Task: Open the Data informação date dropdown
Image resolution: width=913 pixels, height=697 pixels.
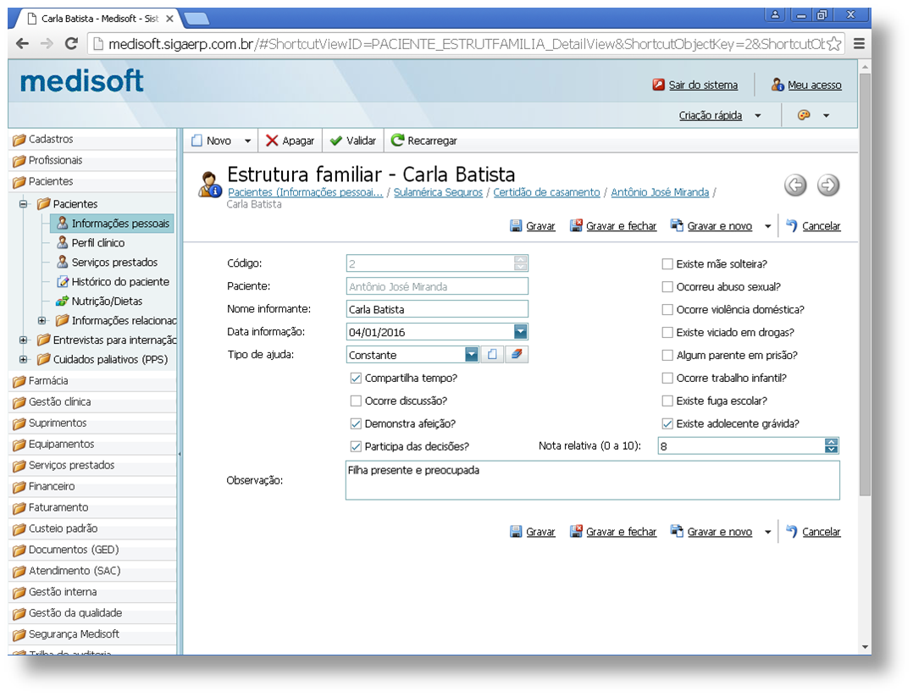Action: coord(520,332)
